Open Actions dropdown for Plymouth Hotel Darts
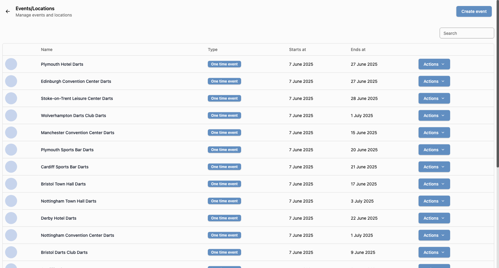 (x=434, y=64)
